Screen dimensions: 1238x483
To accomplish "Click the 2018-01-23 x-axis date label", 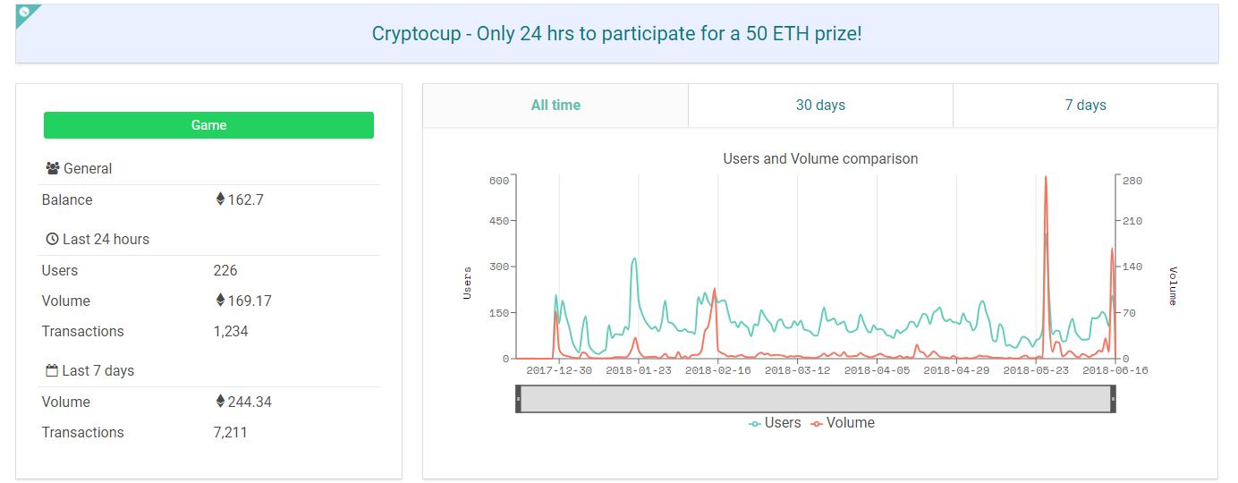I will 639,369.
